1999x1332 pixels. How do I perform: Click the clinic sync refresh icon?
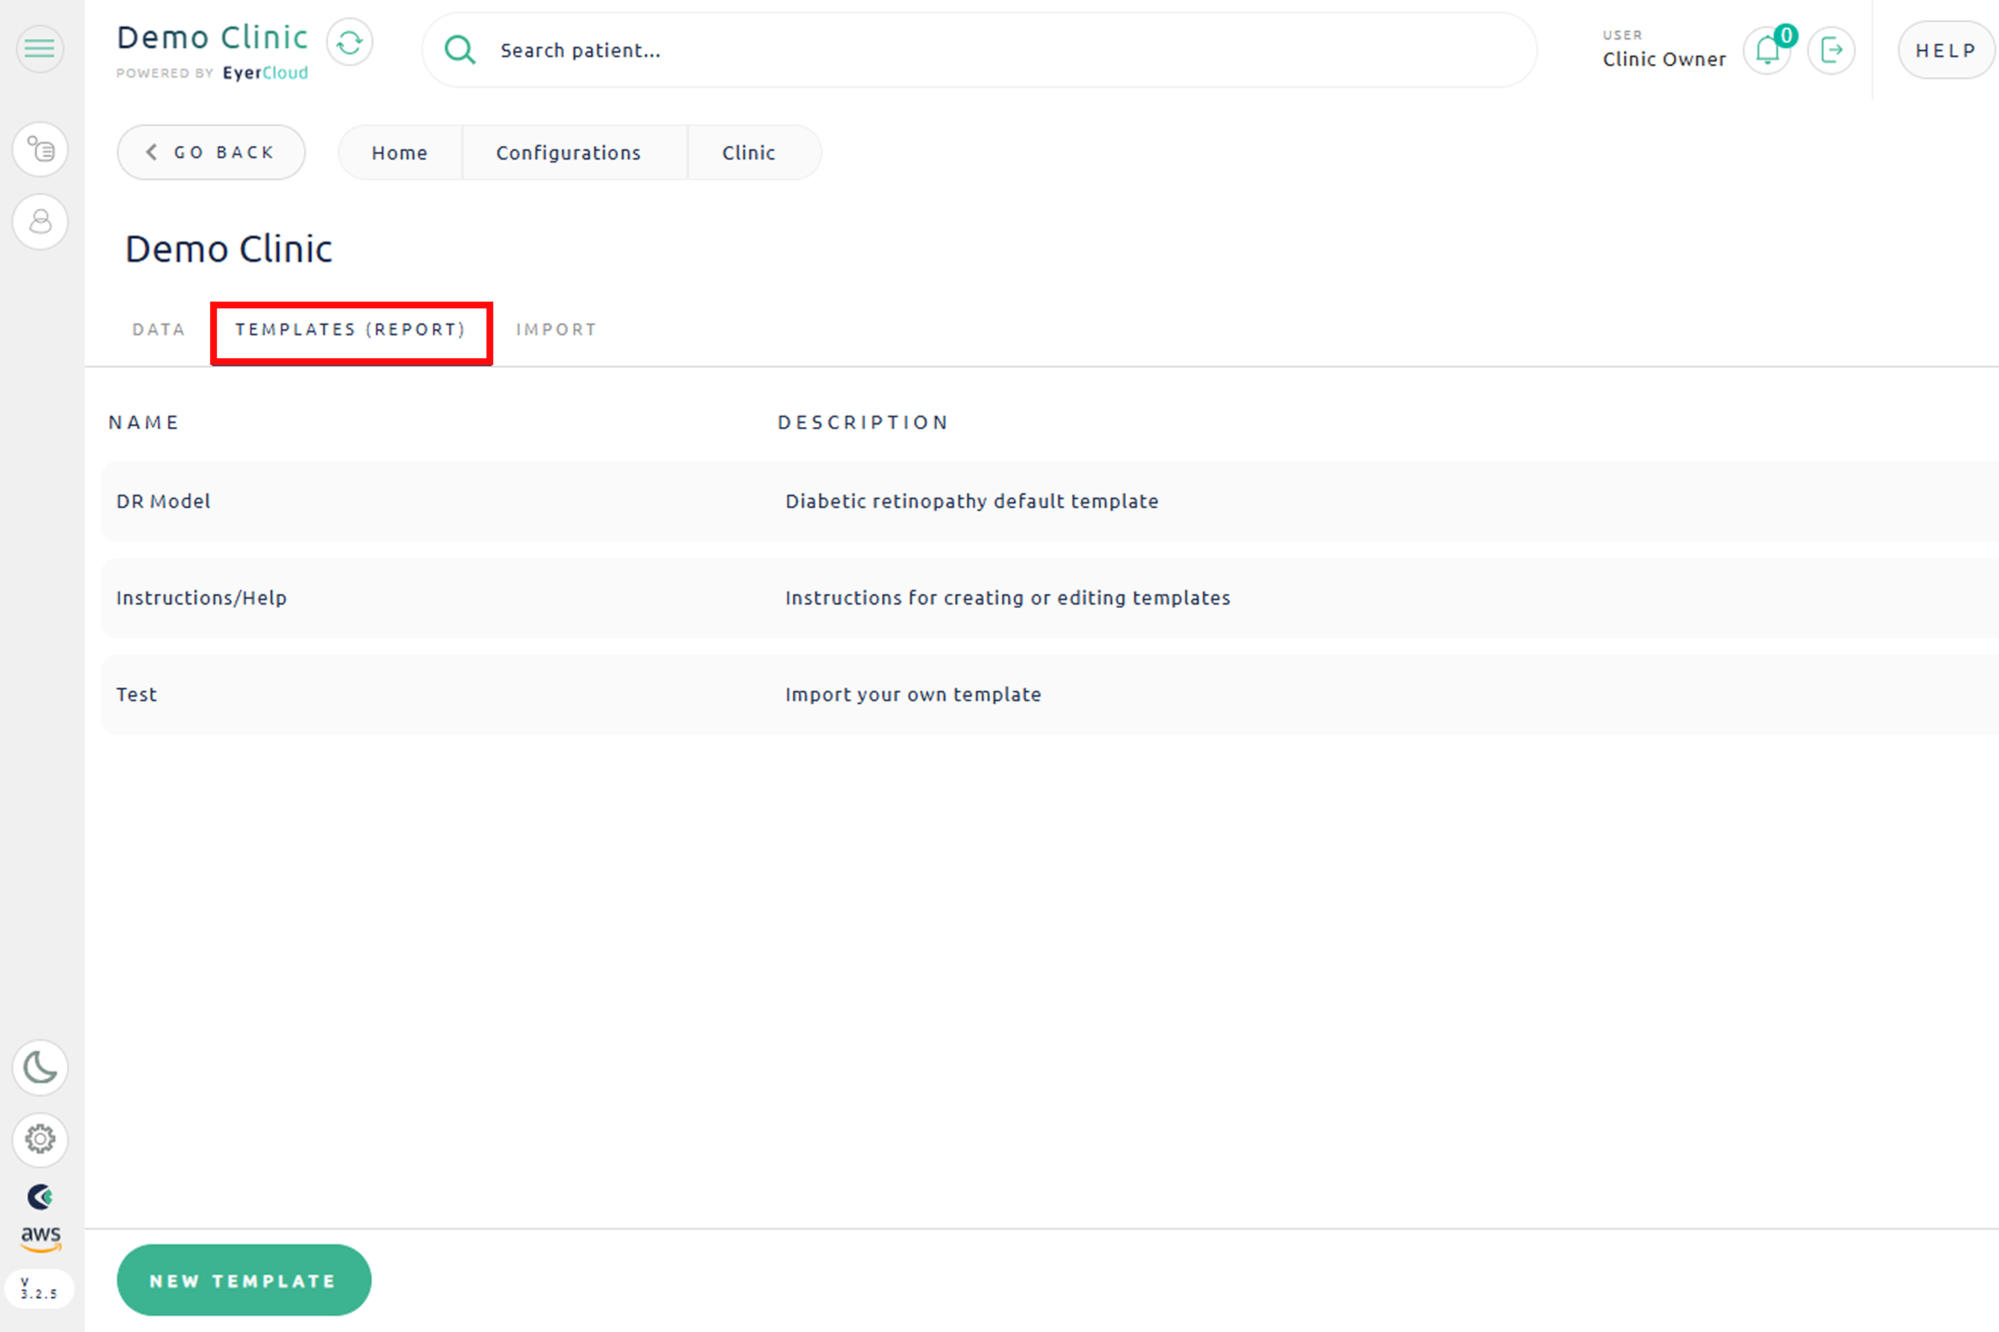tap(349, 42)
